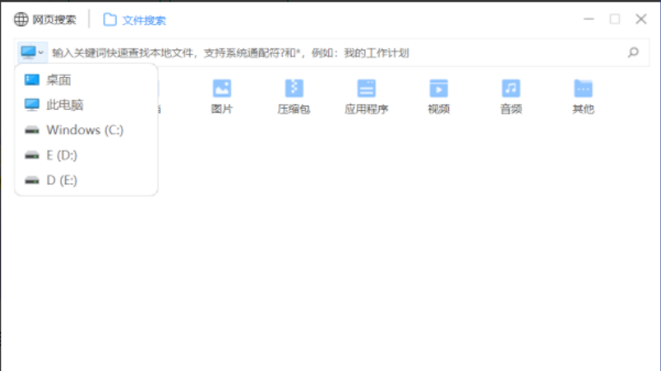Viewport: 661px width, 371px height.
Task: Select the E (D:) drive
Action: (x=62, y=155)
